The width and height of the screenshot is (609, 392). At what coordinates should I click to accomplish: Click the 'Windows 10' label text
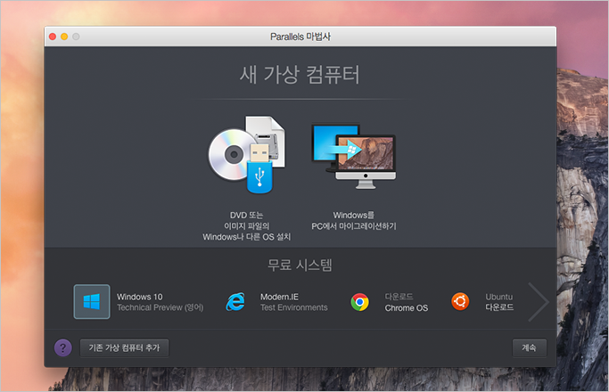pyautogui.click(x=140, y=297)
